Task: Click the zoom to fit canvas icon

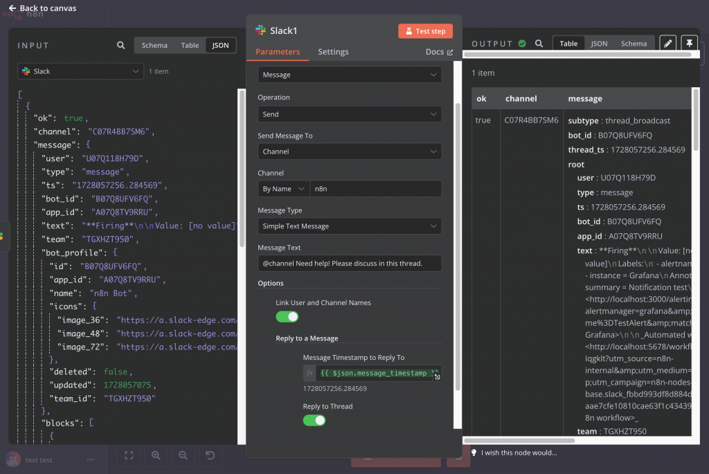Action: click(129, 455)
